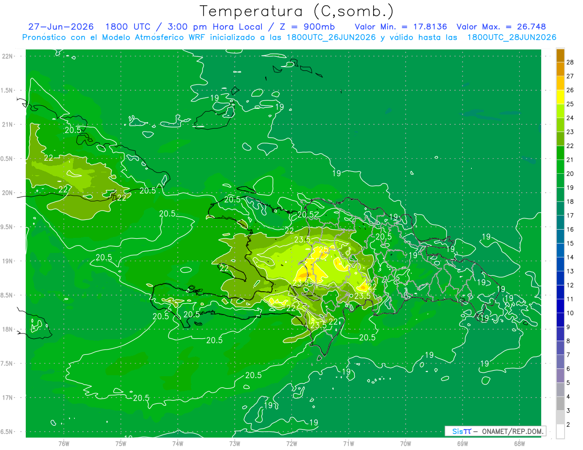
Task: Click the "22N" latitude axis label
Action: tap(8, 56)
